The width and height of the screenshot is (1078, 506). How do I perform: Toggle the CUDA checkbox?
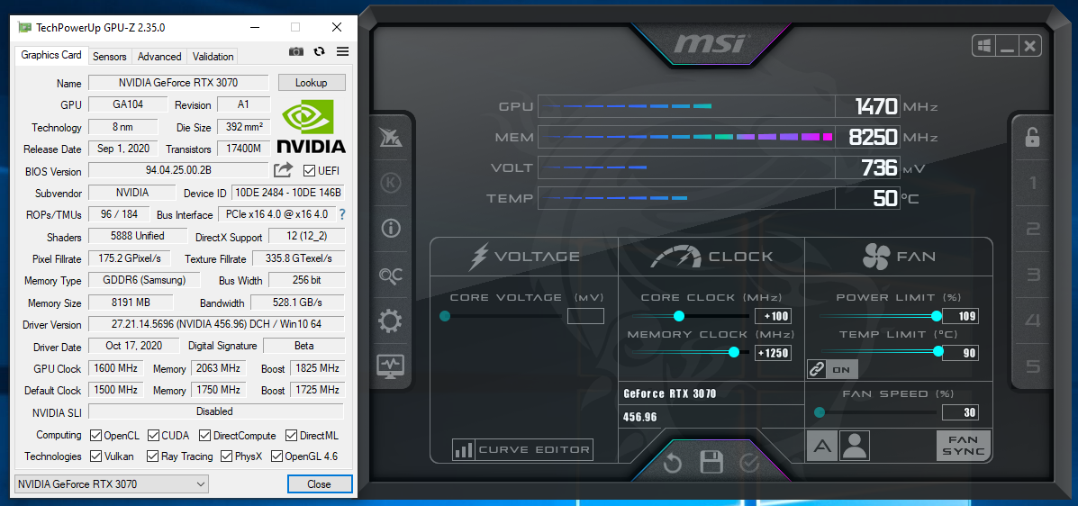coord(154,435)
